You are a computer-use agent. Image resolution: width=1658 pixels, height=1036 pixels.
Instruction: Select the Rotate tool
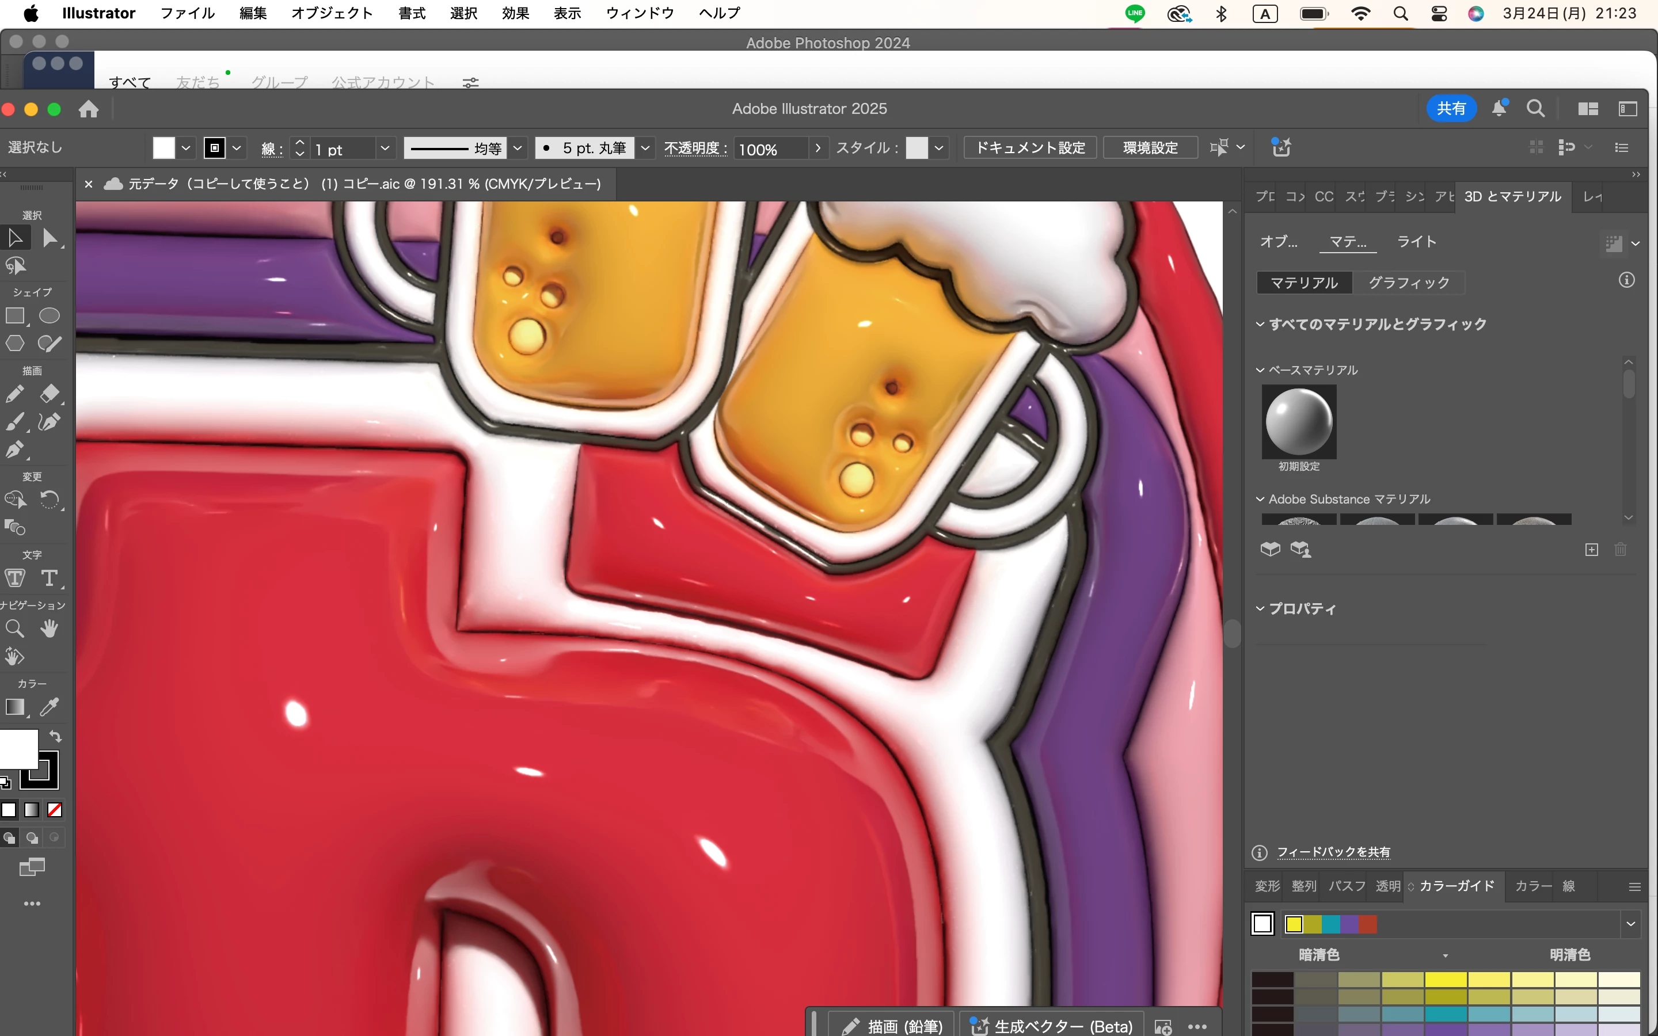pyautogui.click(x=50, y=500)
